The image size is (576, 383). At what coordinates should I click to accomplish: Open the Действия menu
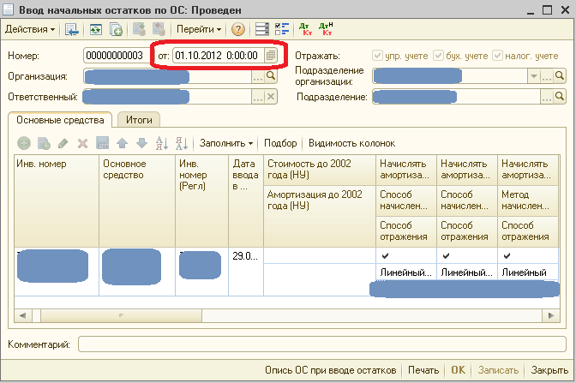pos(30,29)
